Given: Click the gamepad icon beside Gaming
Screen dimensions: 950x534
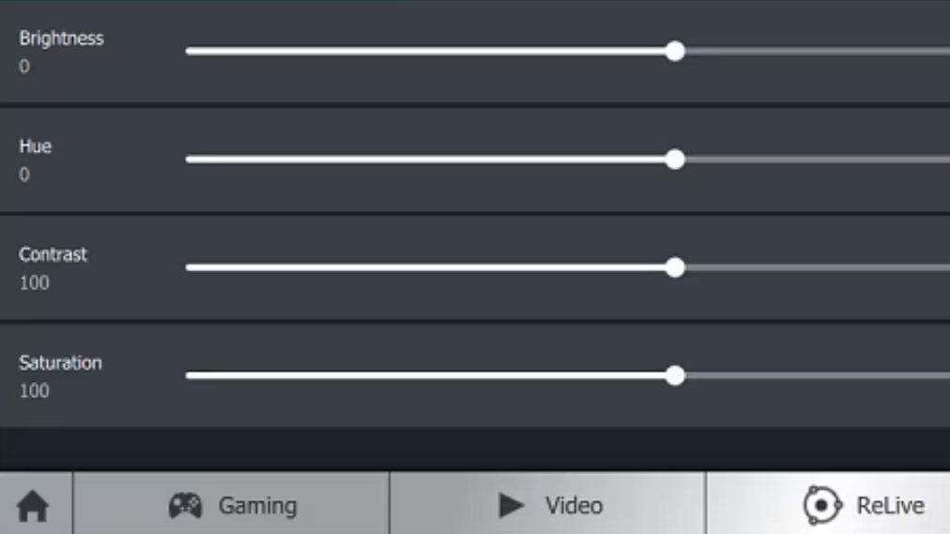Looking at the screenshot, I should [x=185, y=506].
